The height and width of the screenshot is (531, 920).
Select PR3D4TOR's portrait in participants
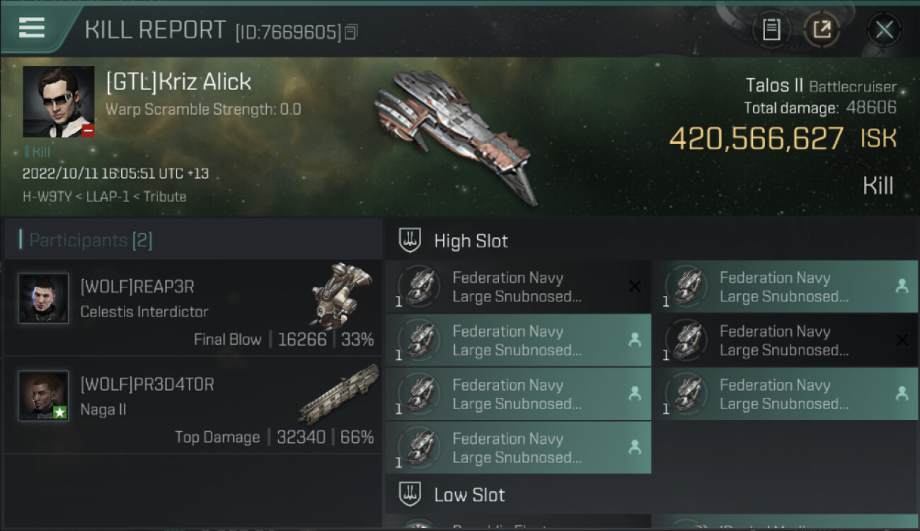(x=43, y=396)
